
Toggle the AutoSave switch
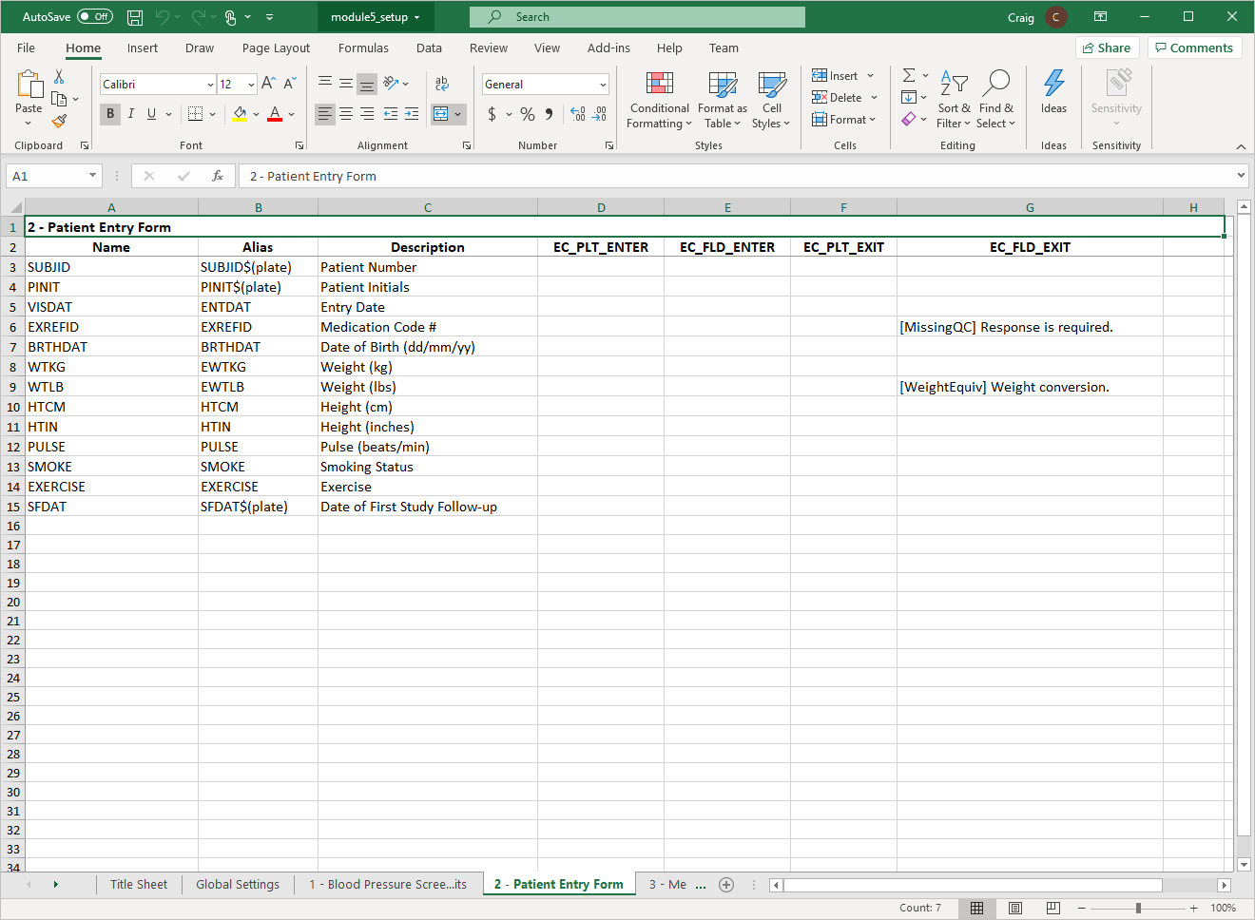click(x=94, y=17)
